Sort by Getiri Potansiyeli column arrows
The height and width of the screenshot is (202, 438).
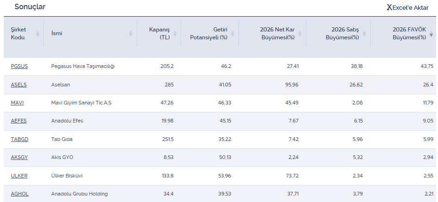[x=232, y=33]
